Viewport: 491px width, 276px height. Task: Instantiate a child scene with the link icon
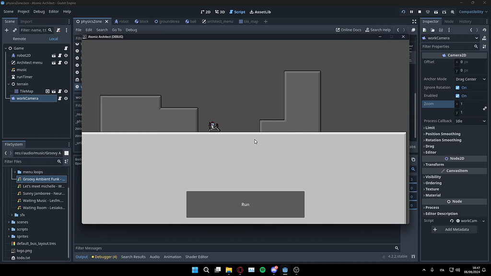point(14,30)
